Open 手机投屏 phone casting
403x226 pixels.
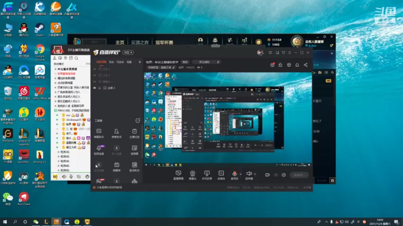(207, 175)
